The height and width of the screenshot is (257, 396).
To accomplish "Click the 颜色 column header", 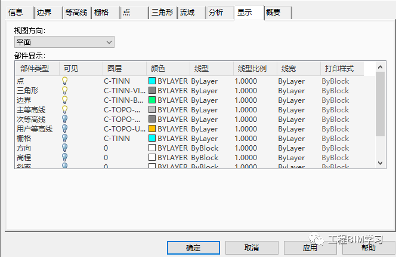I will 168,68.
